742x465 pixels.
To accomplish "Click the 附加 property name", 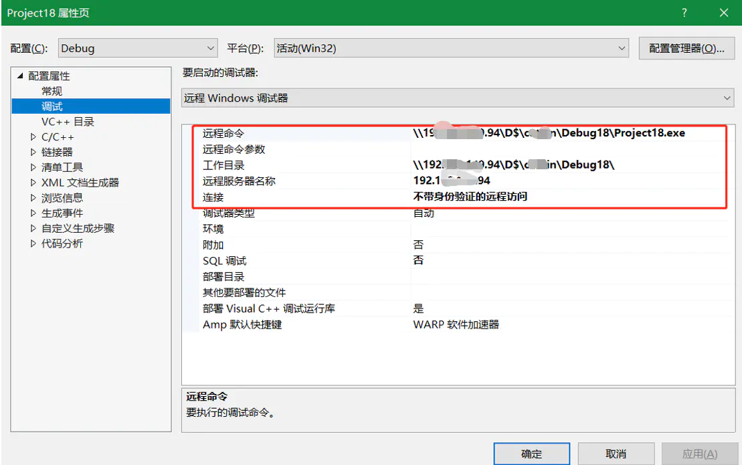I will [x=213, y=245].
